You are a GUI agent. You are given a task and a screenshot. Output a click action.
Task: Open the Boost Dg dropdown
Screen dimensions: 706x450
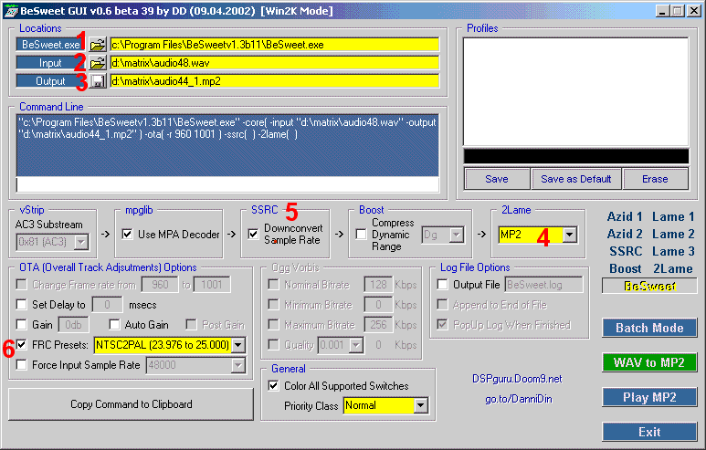tap(457, 235)
